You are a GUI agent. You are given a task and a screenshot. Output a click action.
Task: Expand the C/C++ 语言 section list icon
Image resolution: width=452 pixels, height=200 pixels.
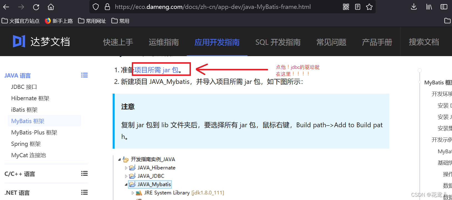84,174
